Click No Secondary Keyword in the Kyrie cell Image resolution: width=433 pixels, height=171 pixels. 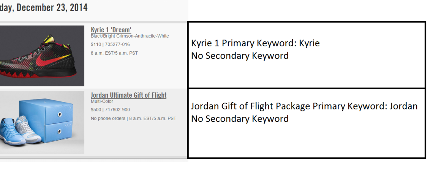tap(240, 56)
